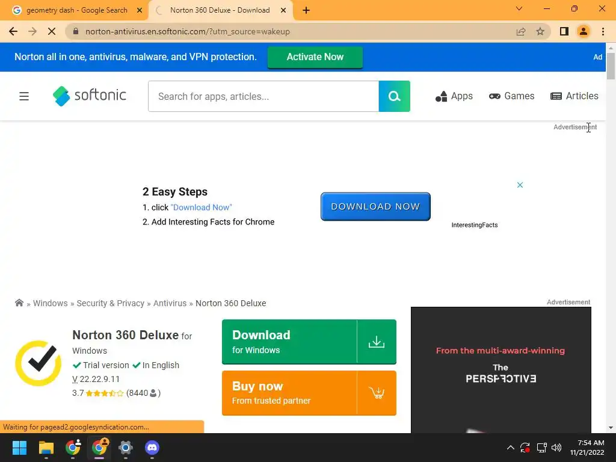Click the "Download Now" ad text link
The height and width of the screenshot is (462, 616).
pos(202,207)
